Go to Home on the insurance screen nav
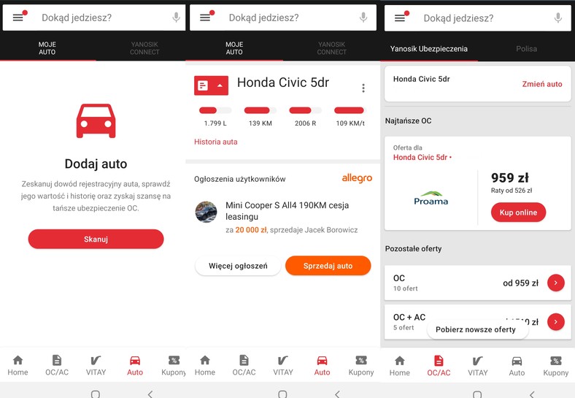Viewport: 575px width, 398px height. pos(399,366)
